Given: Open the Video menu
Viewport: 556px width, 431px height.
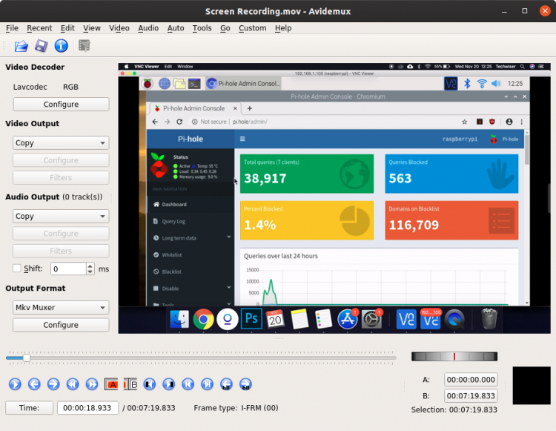Looking at the screenshot, I should click(x=119, y=28).
